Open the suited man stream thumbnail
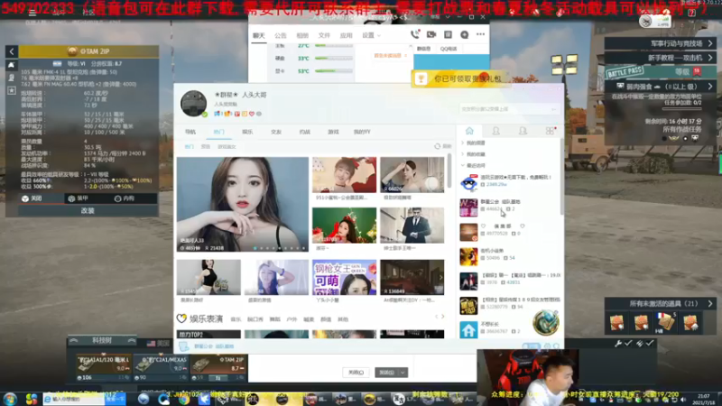The width and height of the screenshot is (722, 406). (412, 226)
